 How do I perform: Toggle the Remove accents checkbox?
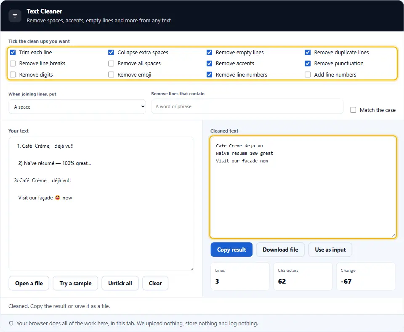[x=210, y=64]
